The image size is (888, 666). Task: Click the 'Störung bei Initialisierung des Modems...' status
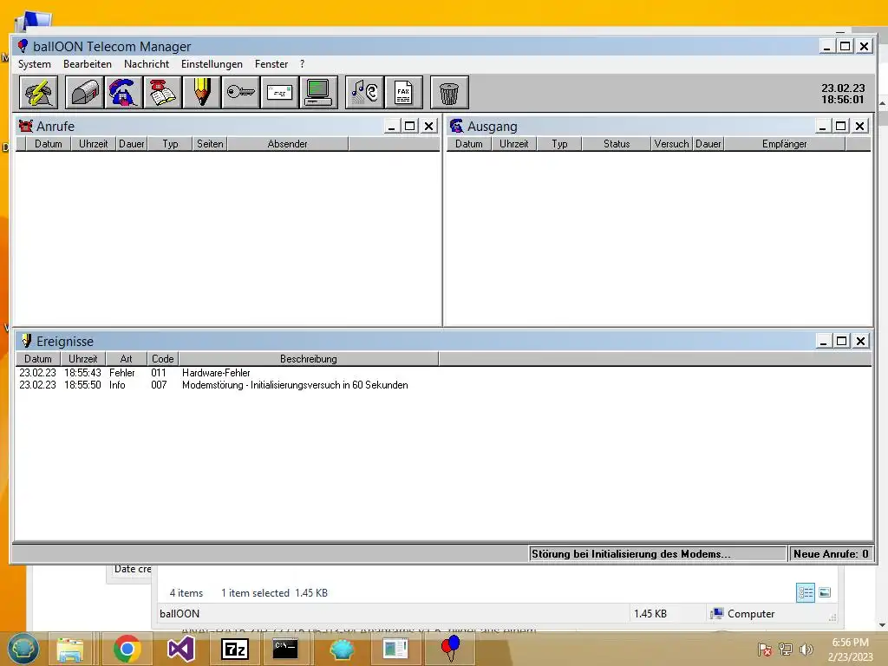(x=657, y=554)
